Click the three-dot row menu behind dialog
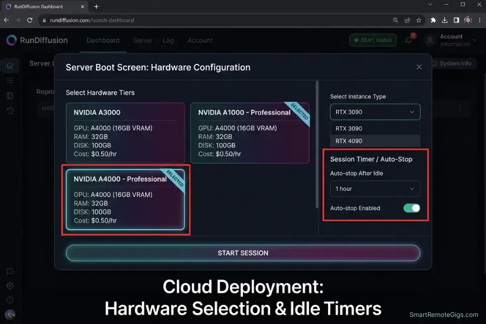This screenshot has width=486, height=324. click(x=460, y=108)
